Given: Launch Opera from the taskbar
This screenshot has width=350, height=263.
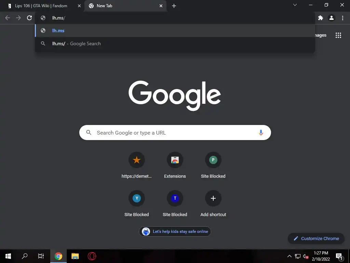Looking at the screenshot, I should [92, 256].
